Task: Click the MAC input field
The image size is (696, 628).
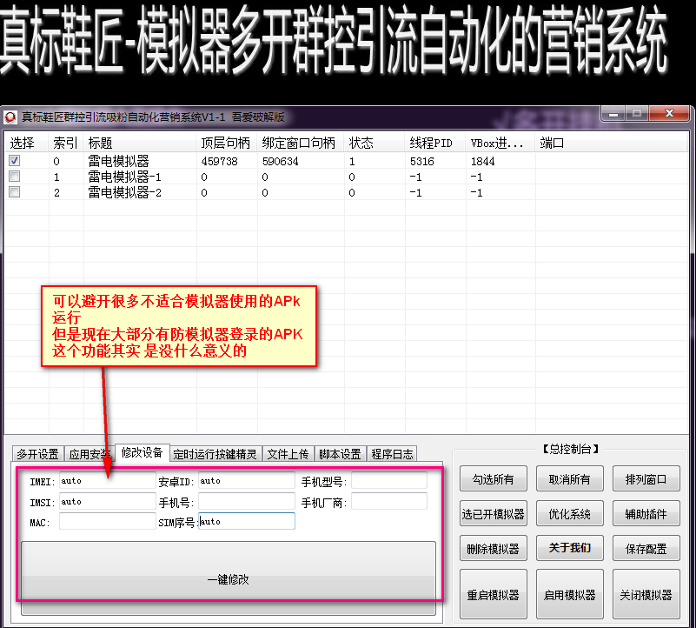Action: (x=107, y=521)
